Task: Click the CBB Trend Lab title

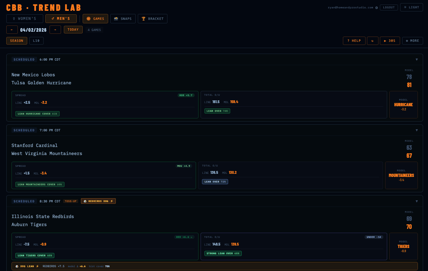Action: [x=44, y=7]
